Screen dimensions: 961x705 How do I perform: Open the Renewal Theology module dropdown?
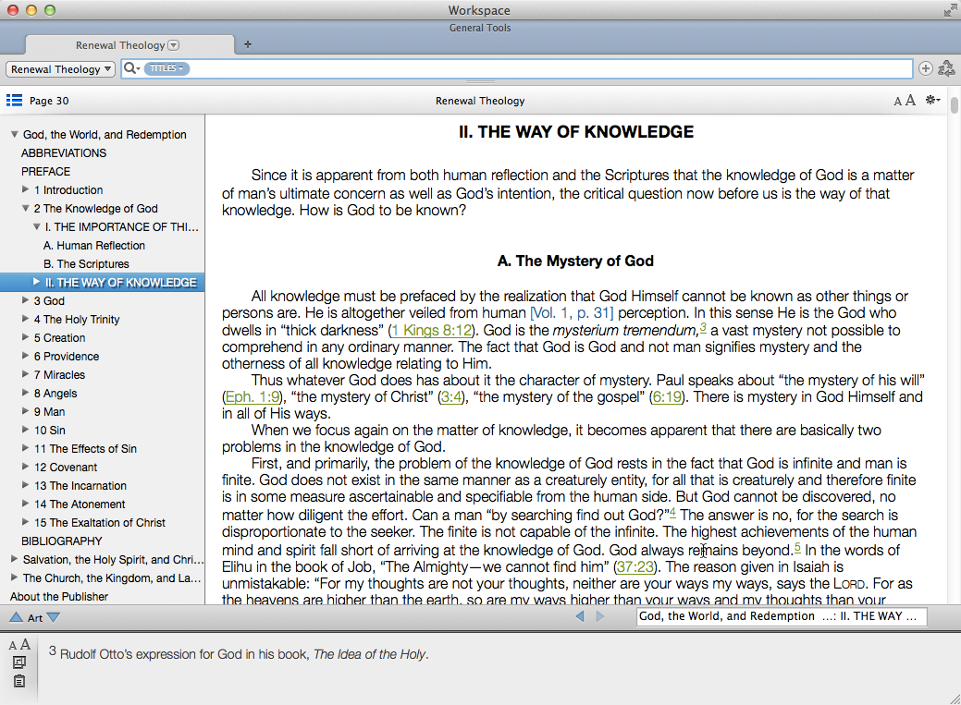(x=61, y=69)
